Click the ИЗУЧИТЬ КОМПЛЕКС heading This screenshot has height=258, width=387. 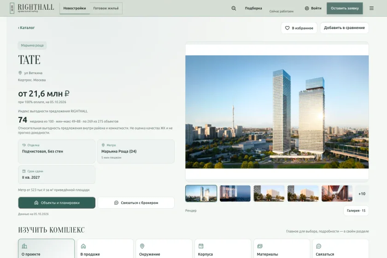tap(51, 230)
